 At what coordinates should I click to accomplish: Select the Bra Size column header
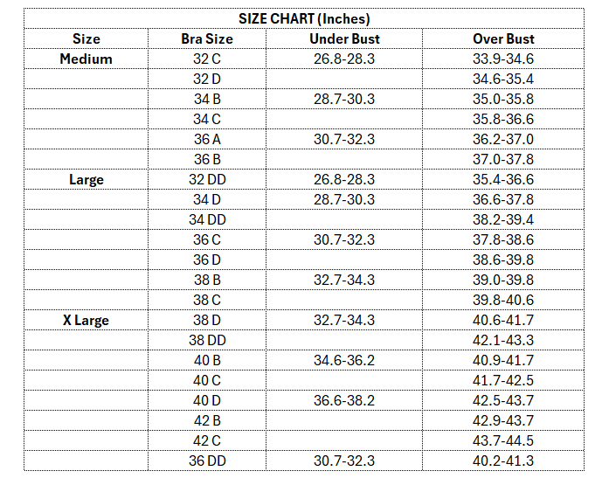pyautogui.click(x=207, y=38)
